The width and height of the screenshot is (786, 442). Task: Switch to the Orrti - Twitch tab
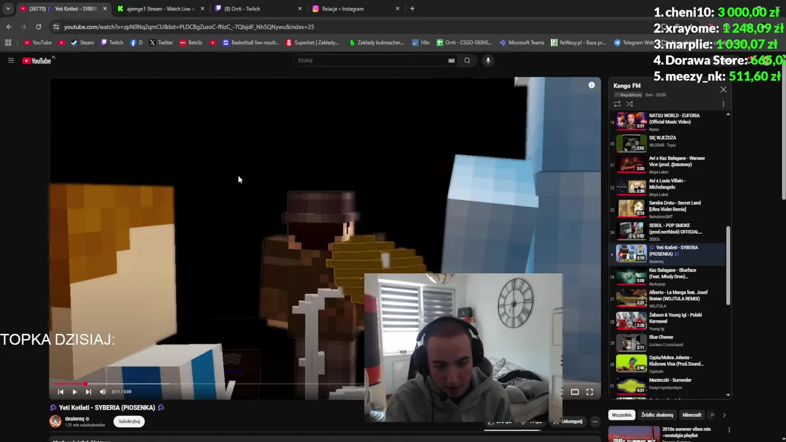pos(258,9)
